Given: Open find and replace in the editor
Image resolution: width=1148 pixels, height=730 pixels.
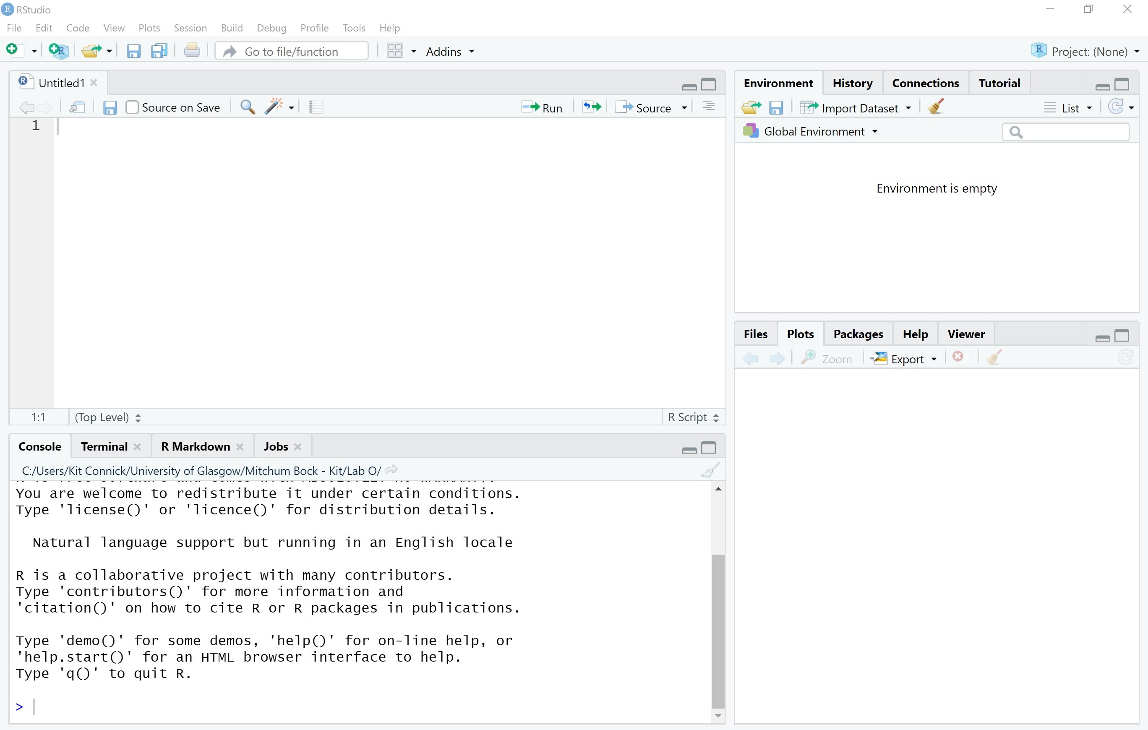Looking at the screenshot, I should 247,107.
